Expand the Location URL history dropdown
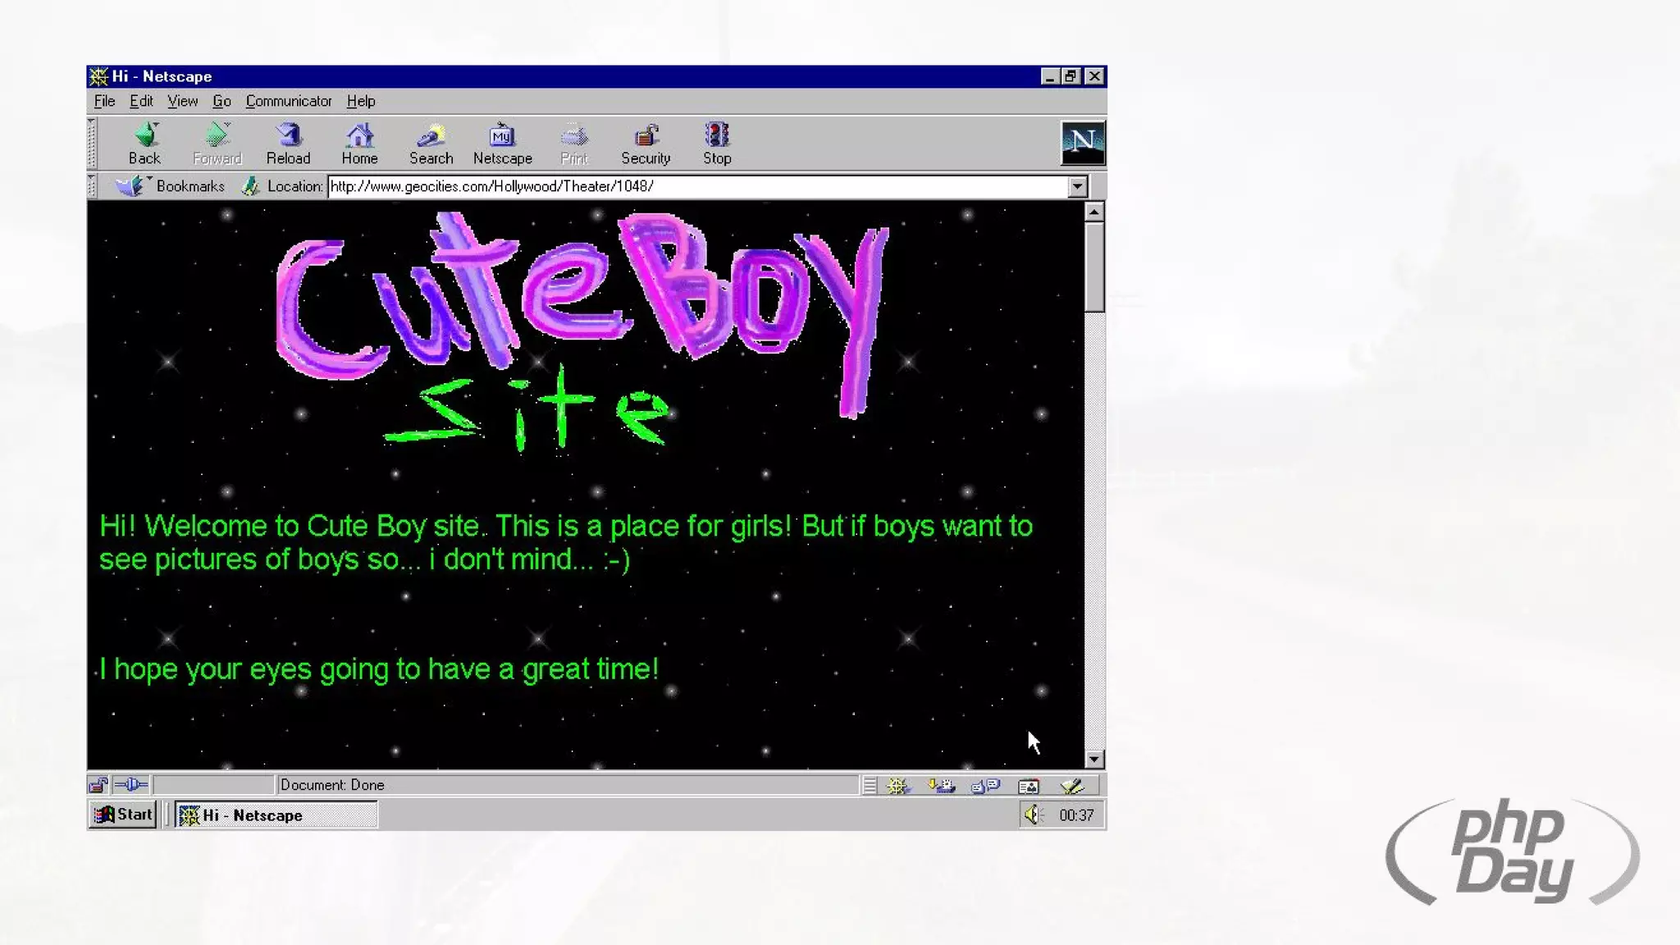 [1077, 187]
